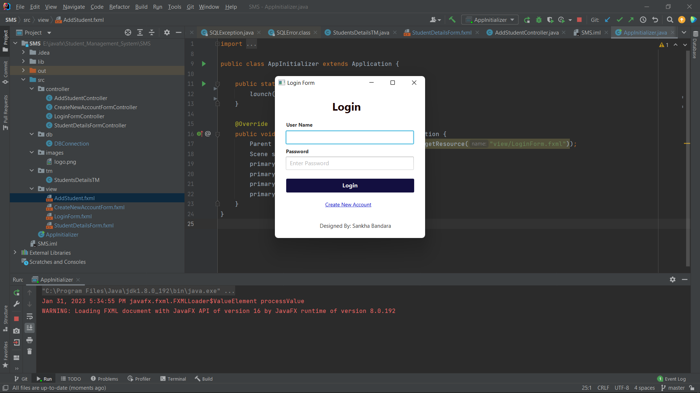Toggle Soft-Wrap in Run console
700x393 pixels.
(30, 317)
